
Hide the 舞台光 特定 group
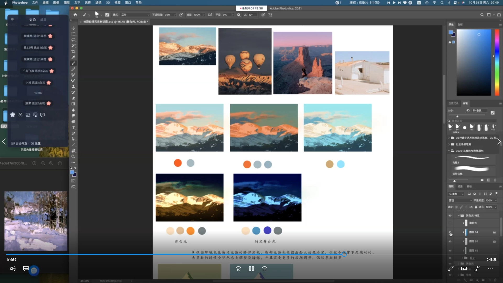click(450, 216)
